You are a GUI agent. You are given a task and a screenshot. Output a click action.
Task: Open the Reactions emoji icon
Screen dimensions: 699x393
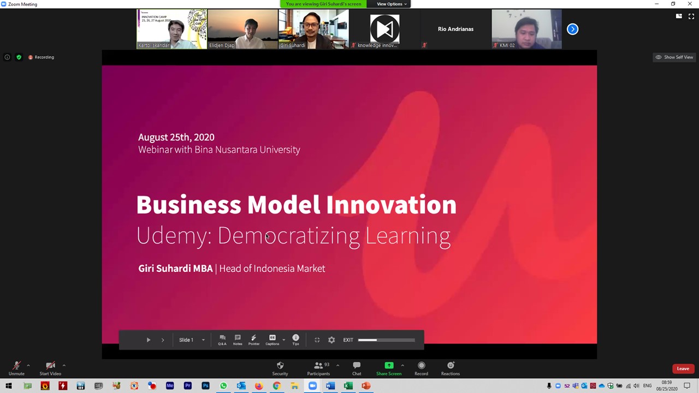pyautogui.click(x=451, y=366)
